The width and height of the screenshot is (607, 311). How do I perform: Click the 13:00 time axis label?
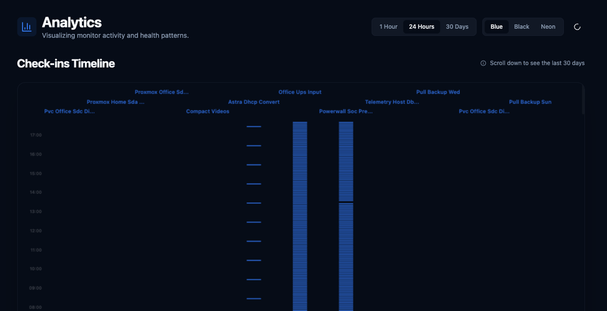click(x=36, y=212)
